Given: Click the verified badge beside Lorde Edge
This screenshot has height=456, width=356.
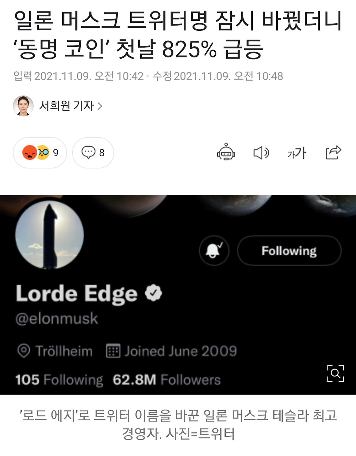Looking at the screenshot, I should click(x=153, y=293).
